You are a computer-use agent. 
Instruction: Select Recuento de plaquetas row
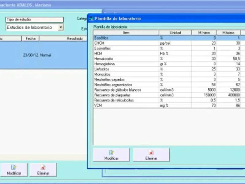[169, 95]
